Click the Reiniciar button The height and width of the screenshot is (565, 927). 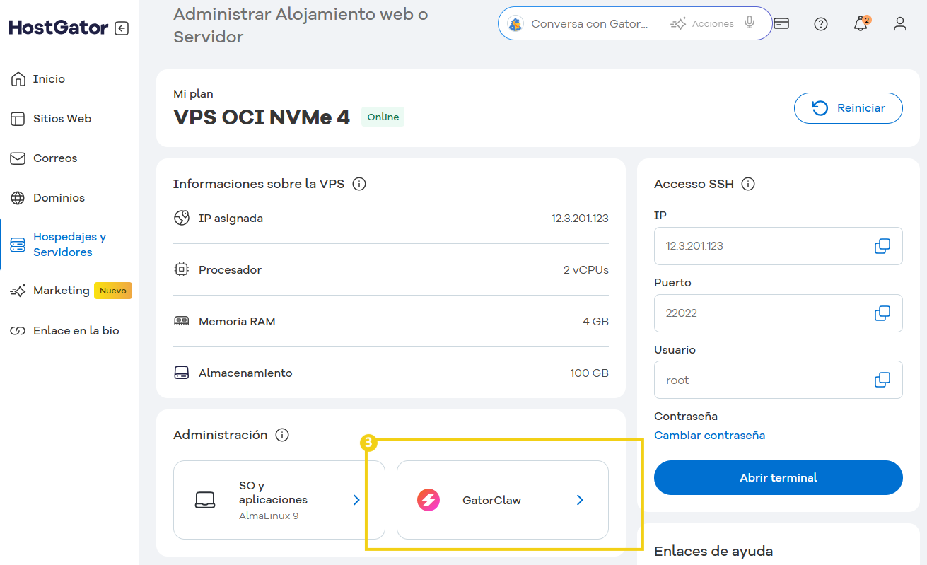point(848,107)
